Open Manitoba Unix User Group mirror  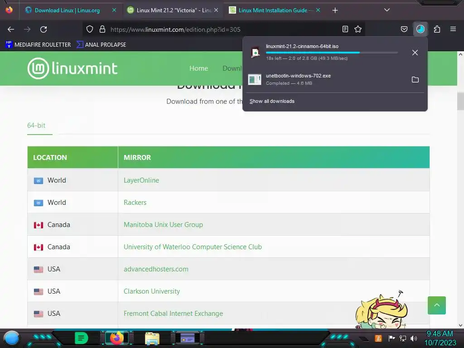click(163, 225)
